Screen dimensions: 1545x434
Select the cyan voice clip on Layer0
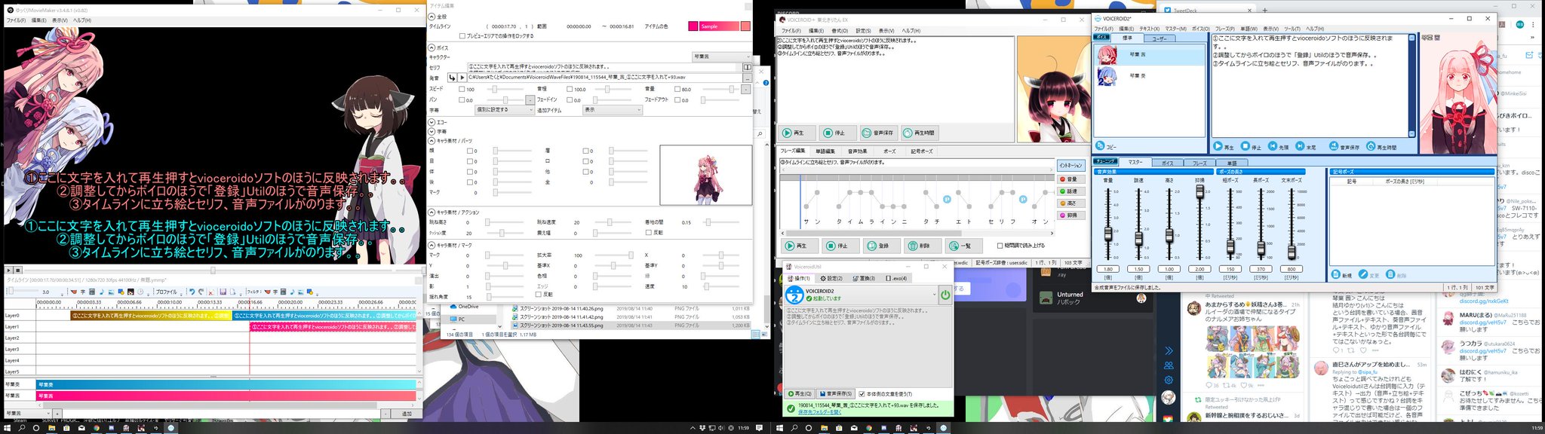(x=324, y=316)
